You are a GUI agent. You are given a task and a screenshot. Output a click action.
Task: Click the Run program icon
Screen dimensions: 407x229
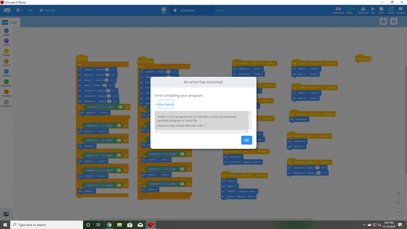coord(373,10)
